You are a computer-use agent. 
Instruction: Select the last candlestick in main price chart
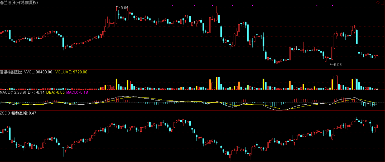point(377,55)
